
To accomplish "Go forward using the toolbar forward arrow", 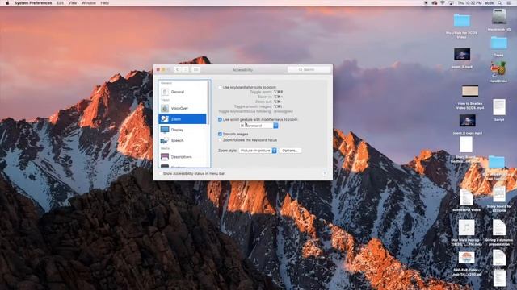I will pyautogui.click(x=185, y=70).
